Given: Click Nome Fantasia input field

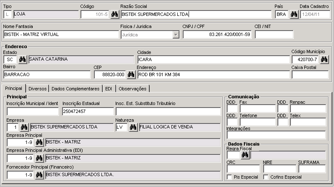Looking at the screenshot, I should click(x=61, y=34).
